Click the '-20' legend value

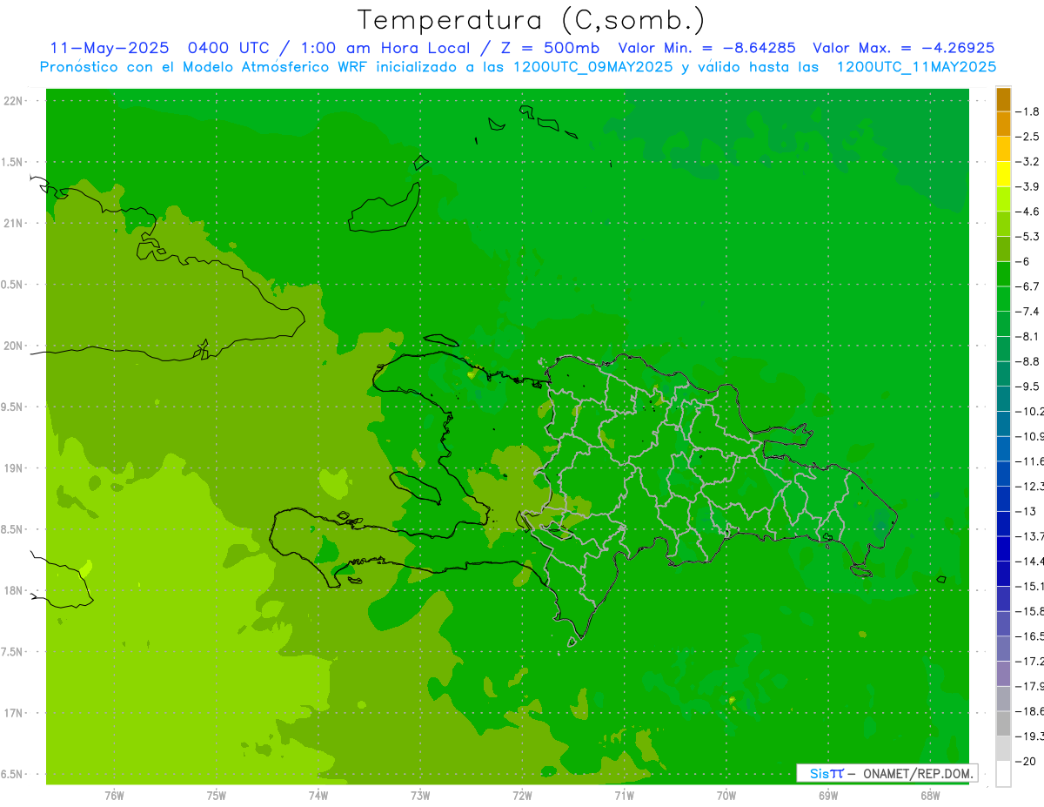coord(1025,761)
